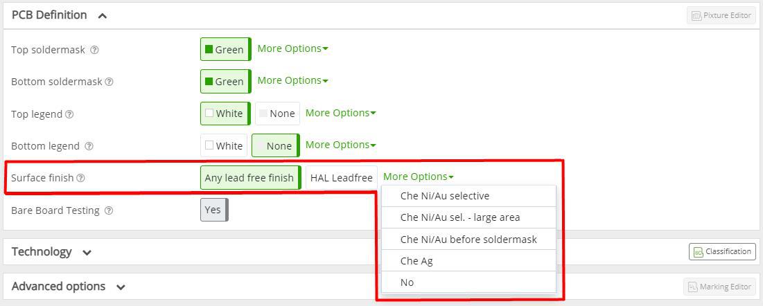This screenshot has height=306, width=763.
Task: Click help icon next to Surface finish
Action: (81, 178)
